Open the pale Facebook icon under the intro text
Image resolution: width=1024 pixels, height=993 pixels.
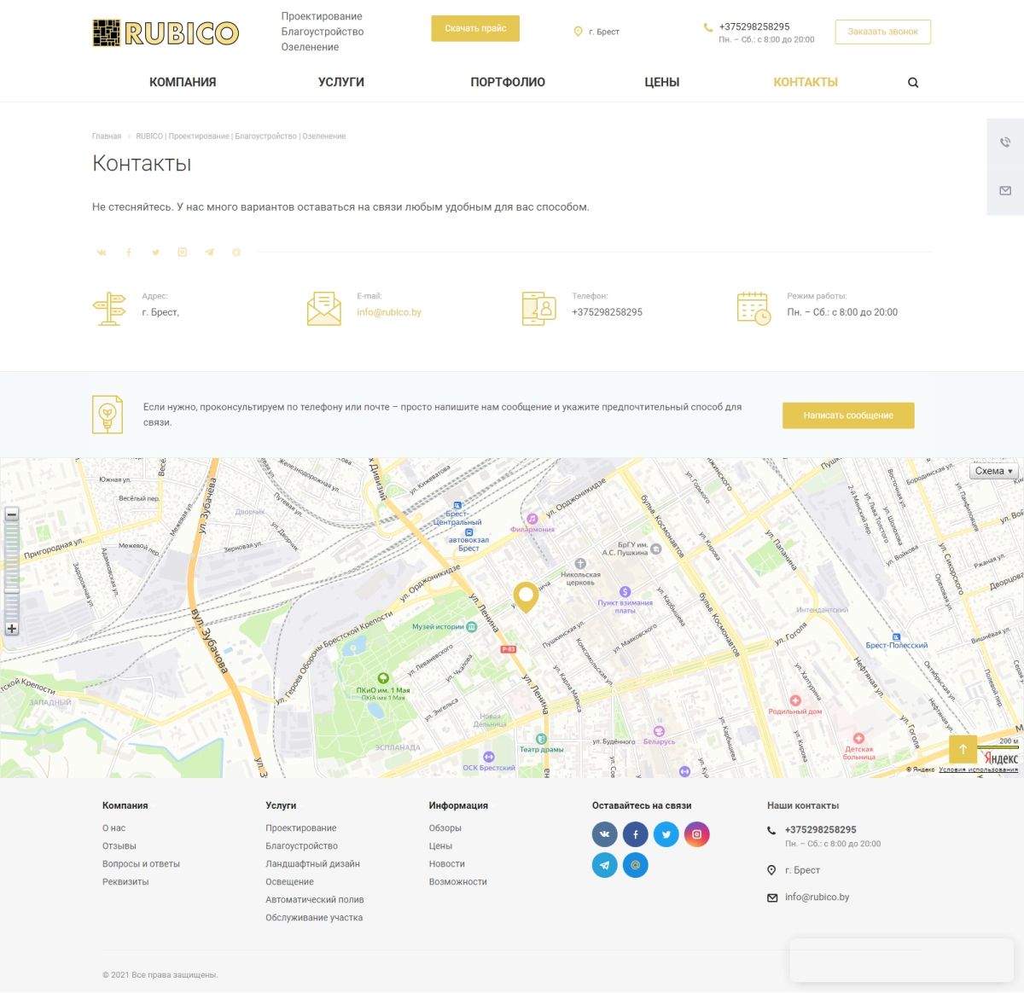point(129,253)
